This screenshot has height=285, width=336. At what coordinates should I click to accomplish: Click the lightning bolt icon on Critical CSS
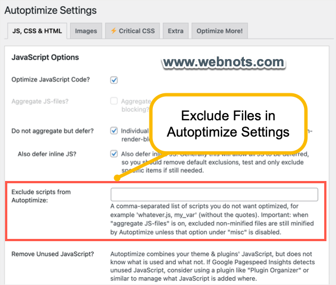pyautogui.click(x=113, y=31)
